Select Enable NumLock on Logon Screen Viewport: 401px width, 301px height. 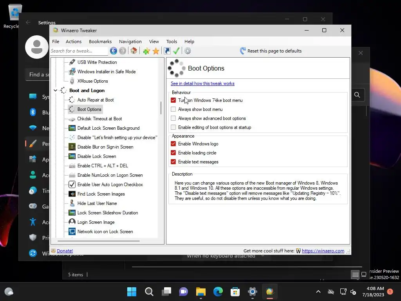110,175
